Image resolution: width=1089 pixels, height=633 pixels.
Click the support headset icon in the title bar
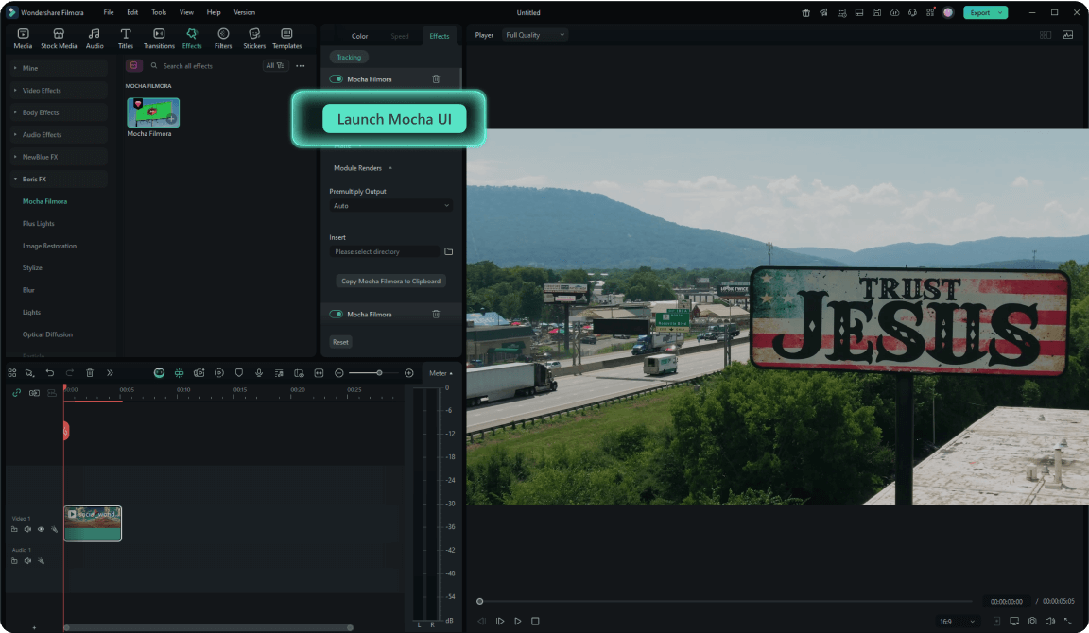912,12
